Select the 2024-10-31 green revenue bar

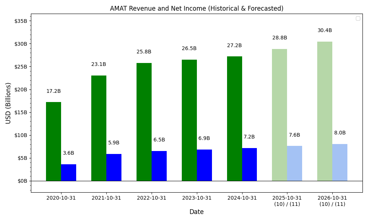tap(234, 119)
